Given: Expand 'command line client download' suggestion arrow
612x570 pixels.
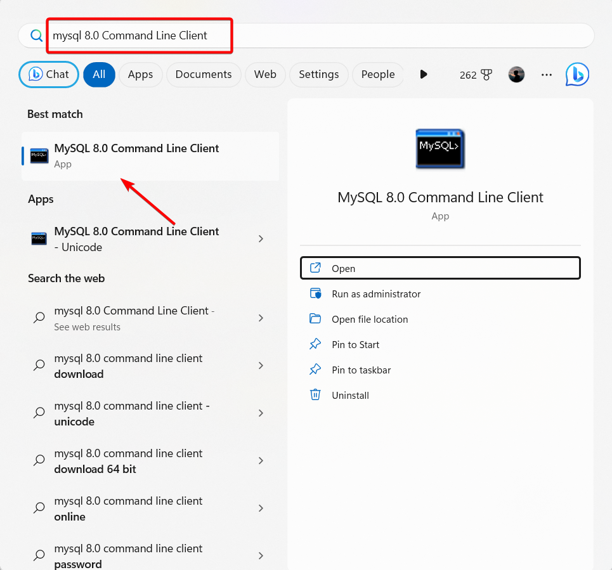Looking at the screenshot, I should [261, 366].
